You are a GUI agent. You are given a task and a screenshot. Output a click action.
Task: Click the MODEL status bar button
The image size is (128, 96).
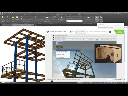(79, 83)
